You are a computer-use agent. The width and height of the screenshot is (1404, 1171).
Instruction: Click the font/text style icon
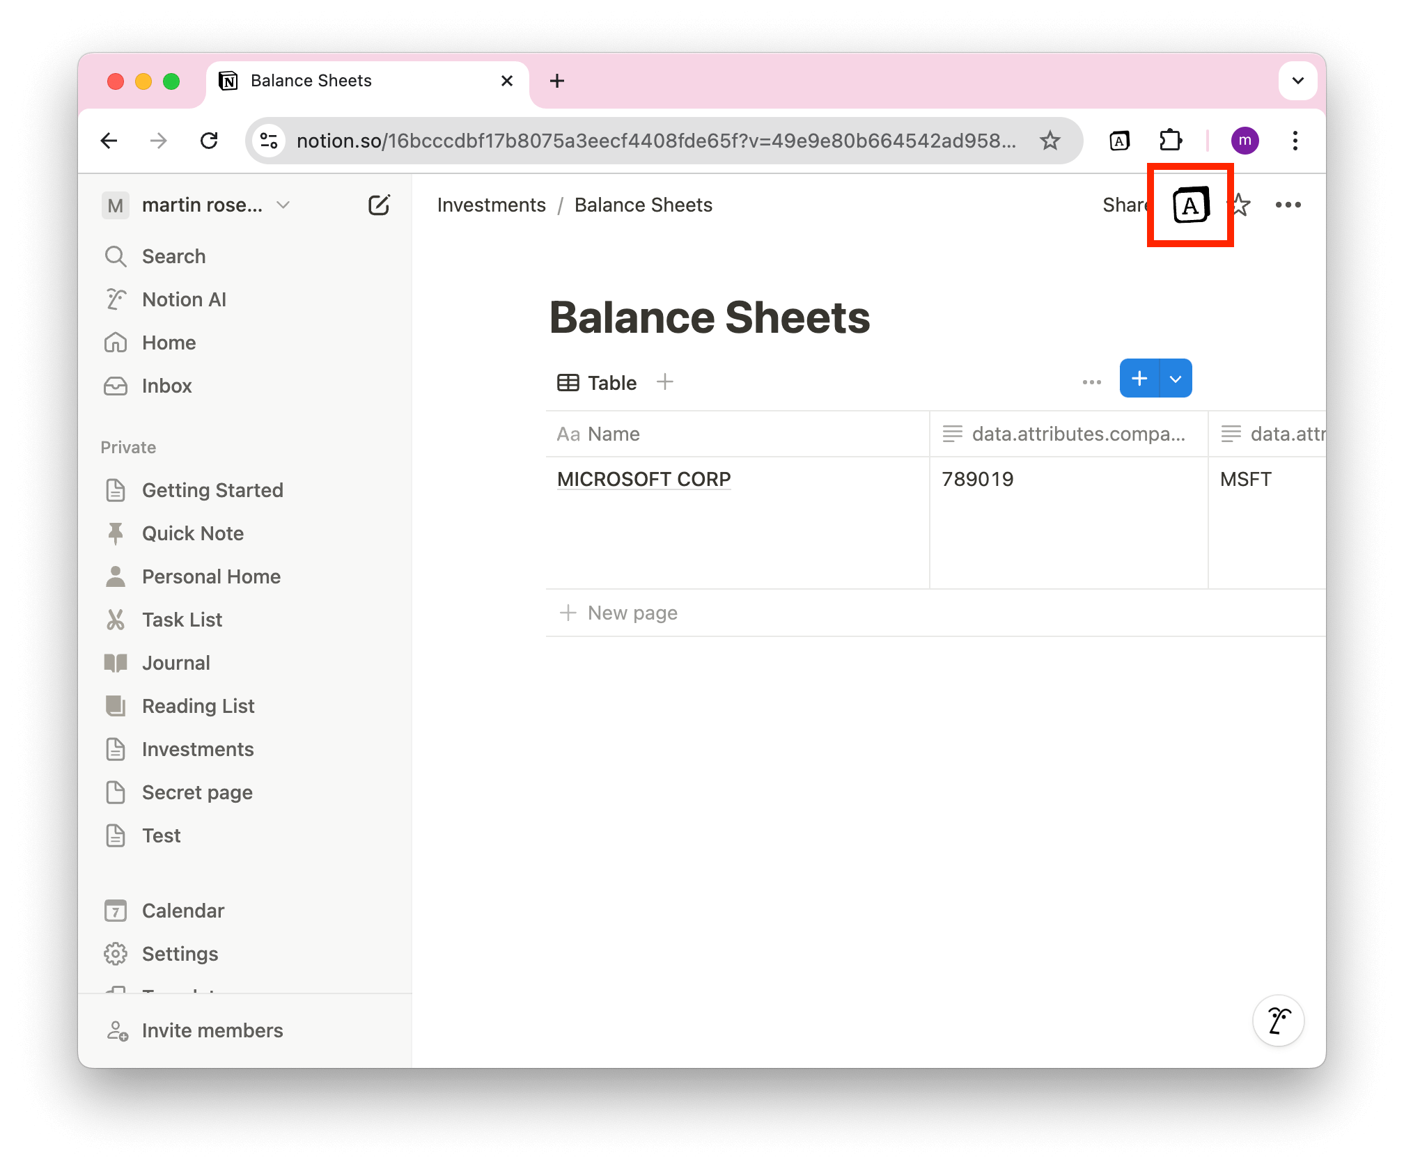point(1189,205)
